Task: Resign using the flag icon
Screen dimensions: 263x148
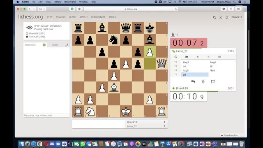Action: pos(213,81)
